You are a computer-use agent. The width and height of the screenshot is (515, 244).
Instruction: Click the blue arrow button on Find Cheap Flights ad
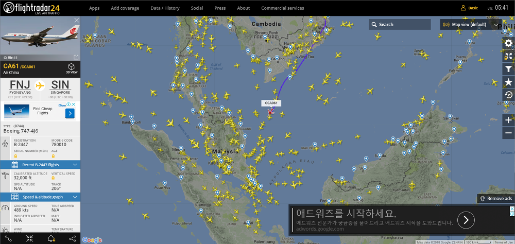70,113
